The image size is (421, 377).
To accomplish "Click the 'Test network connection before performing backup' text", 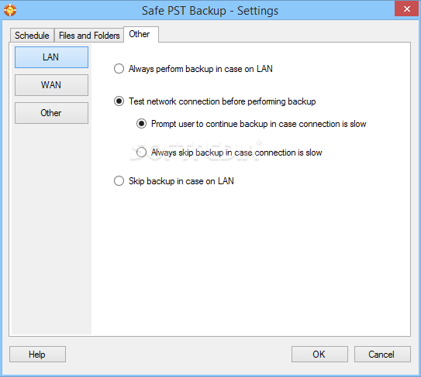I will point(222,101).
